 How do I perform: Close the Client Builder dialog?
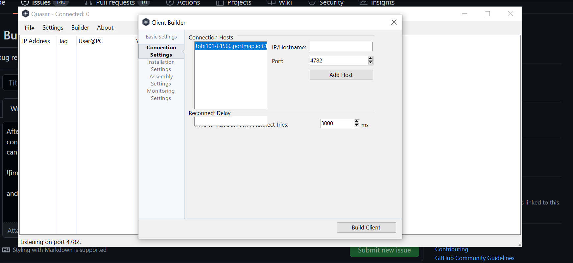pyautogui.click(x=394, y=22)
